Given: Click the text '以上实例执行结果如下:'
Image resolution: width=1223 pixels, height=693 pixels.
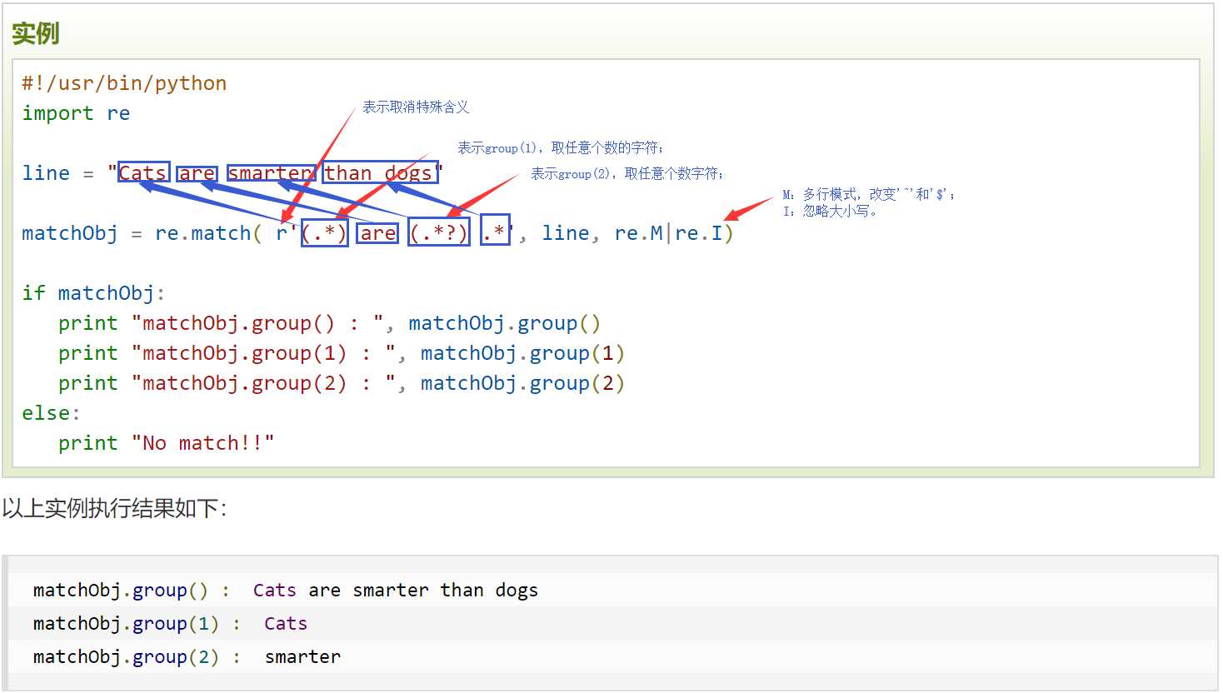Looking at the screenshot, I should tap(114, 508).
